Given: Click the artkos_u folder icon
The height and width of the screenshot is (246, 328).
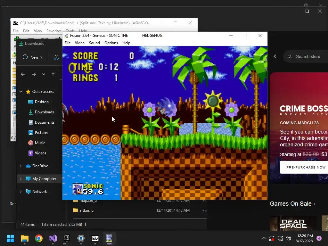Looking at the screenshot, I should [x=76, y=210].
